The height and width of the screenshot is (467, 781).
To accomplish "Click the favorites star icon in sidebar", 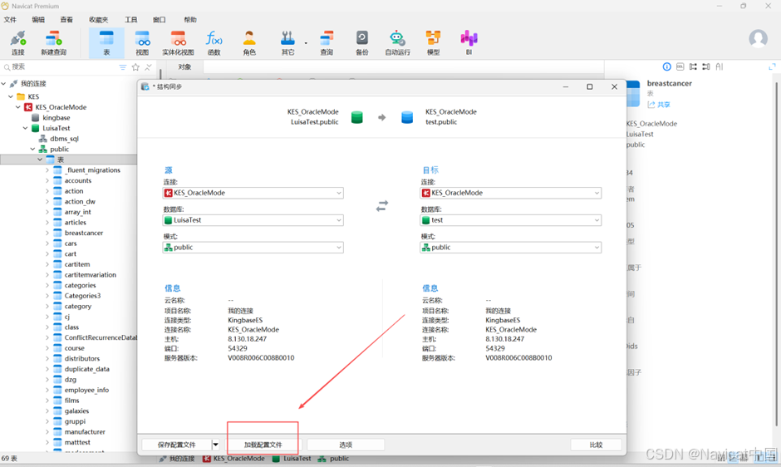I will click(135, 66).
